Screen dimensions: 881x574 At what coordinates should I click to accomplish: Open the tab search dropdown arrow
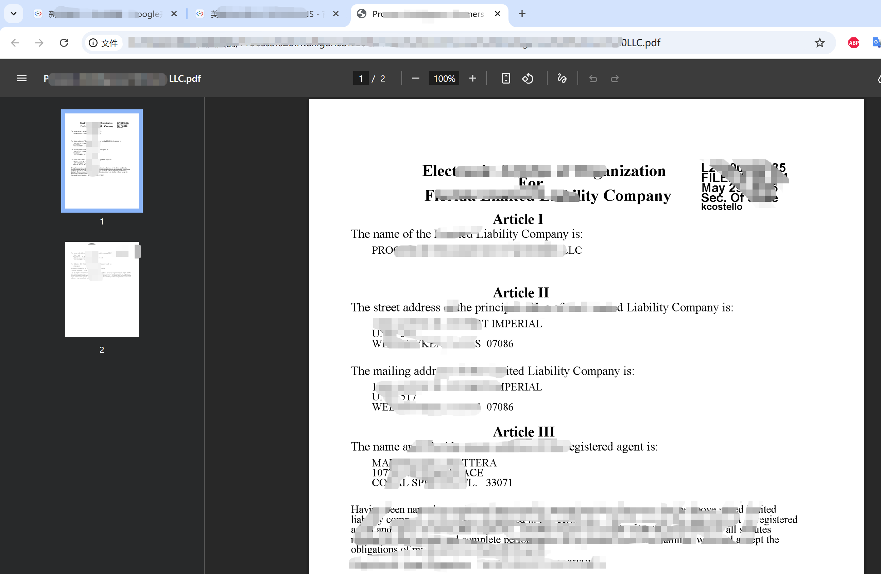coord(14,14)
